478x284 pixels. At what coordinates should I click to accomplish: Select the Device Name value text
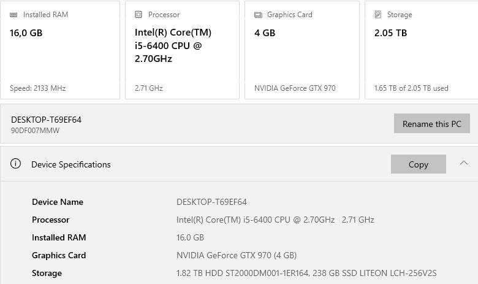[211, 202]
